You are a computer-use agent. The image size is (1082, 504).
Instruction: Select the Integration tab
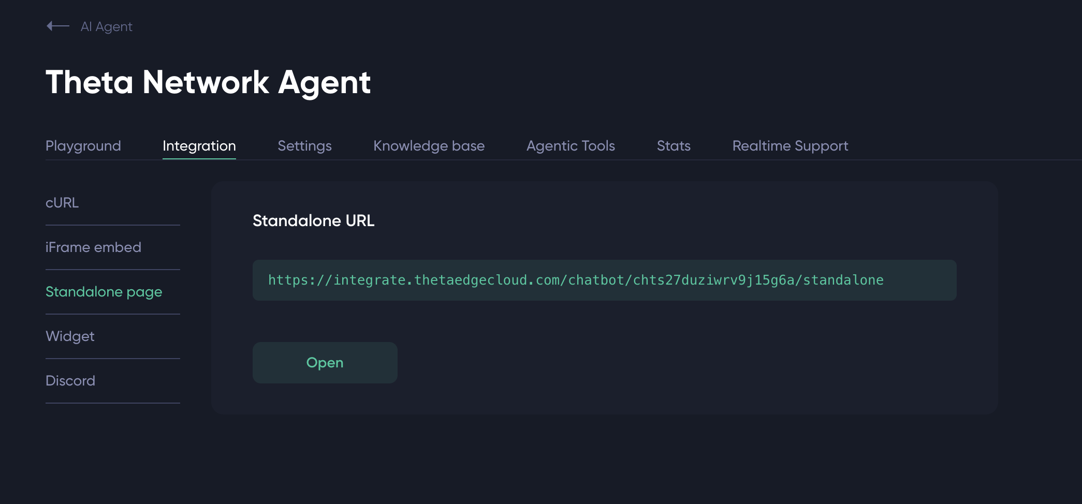point(199,146)
